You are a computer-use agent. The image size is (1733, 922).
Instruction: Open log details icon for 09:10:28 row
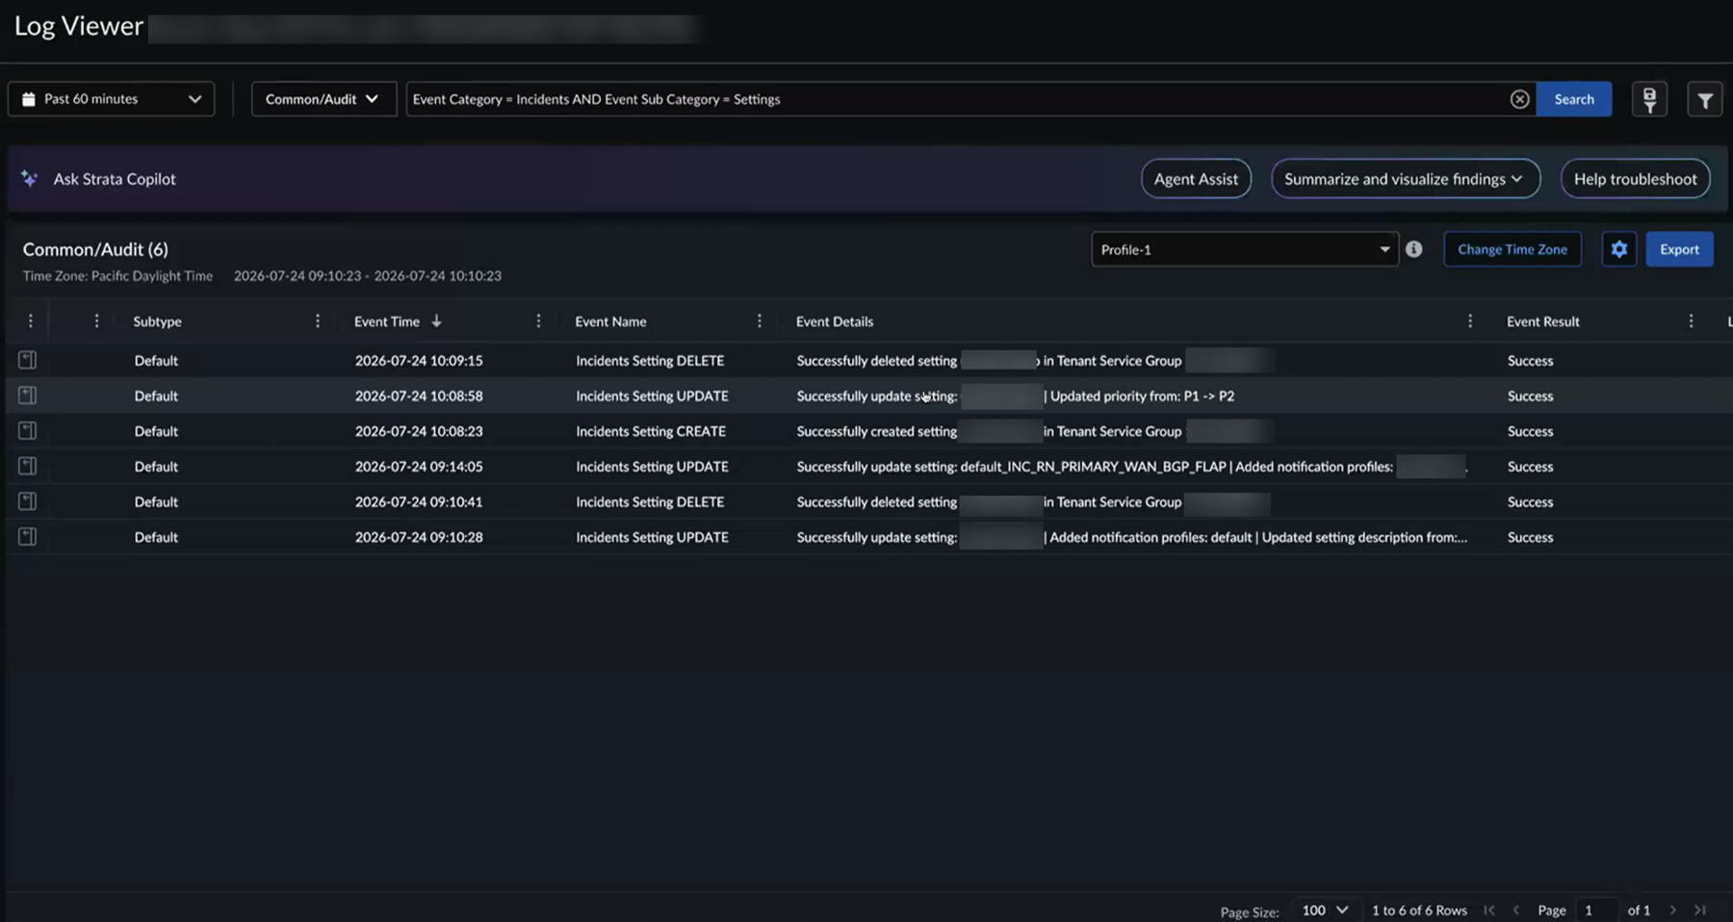(x=27, y=536)
